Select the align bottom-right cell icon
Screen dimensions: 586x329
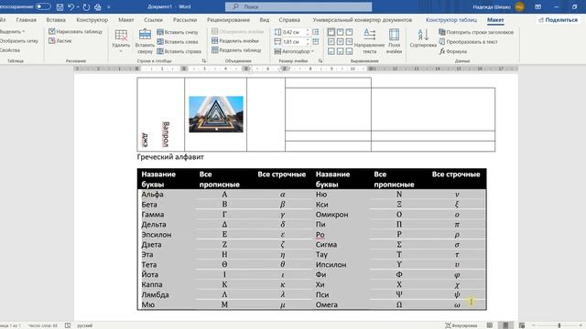click(349, 51)
